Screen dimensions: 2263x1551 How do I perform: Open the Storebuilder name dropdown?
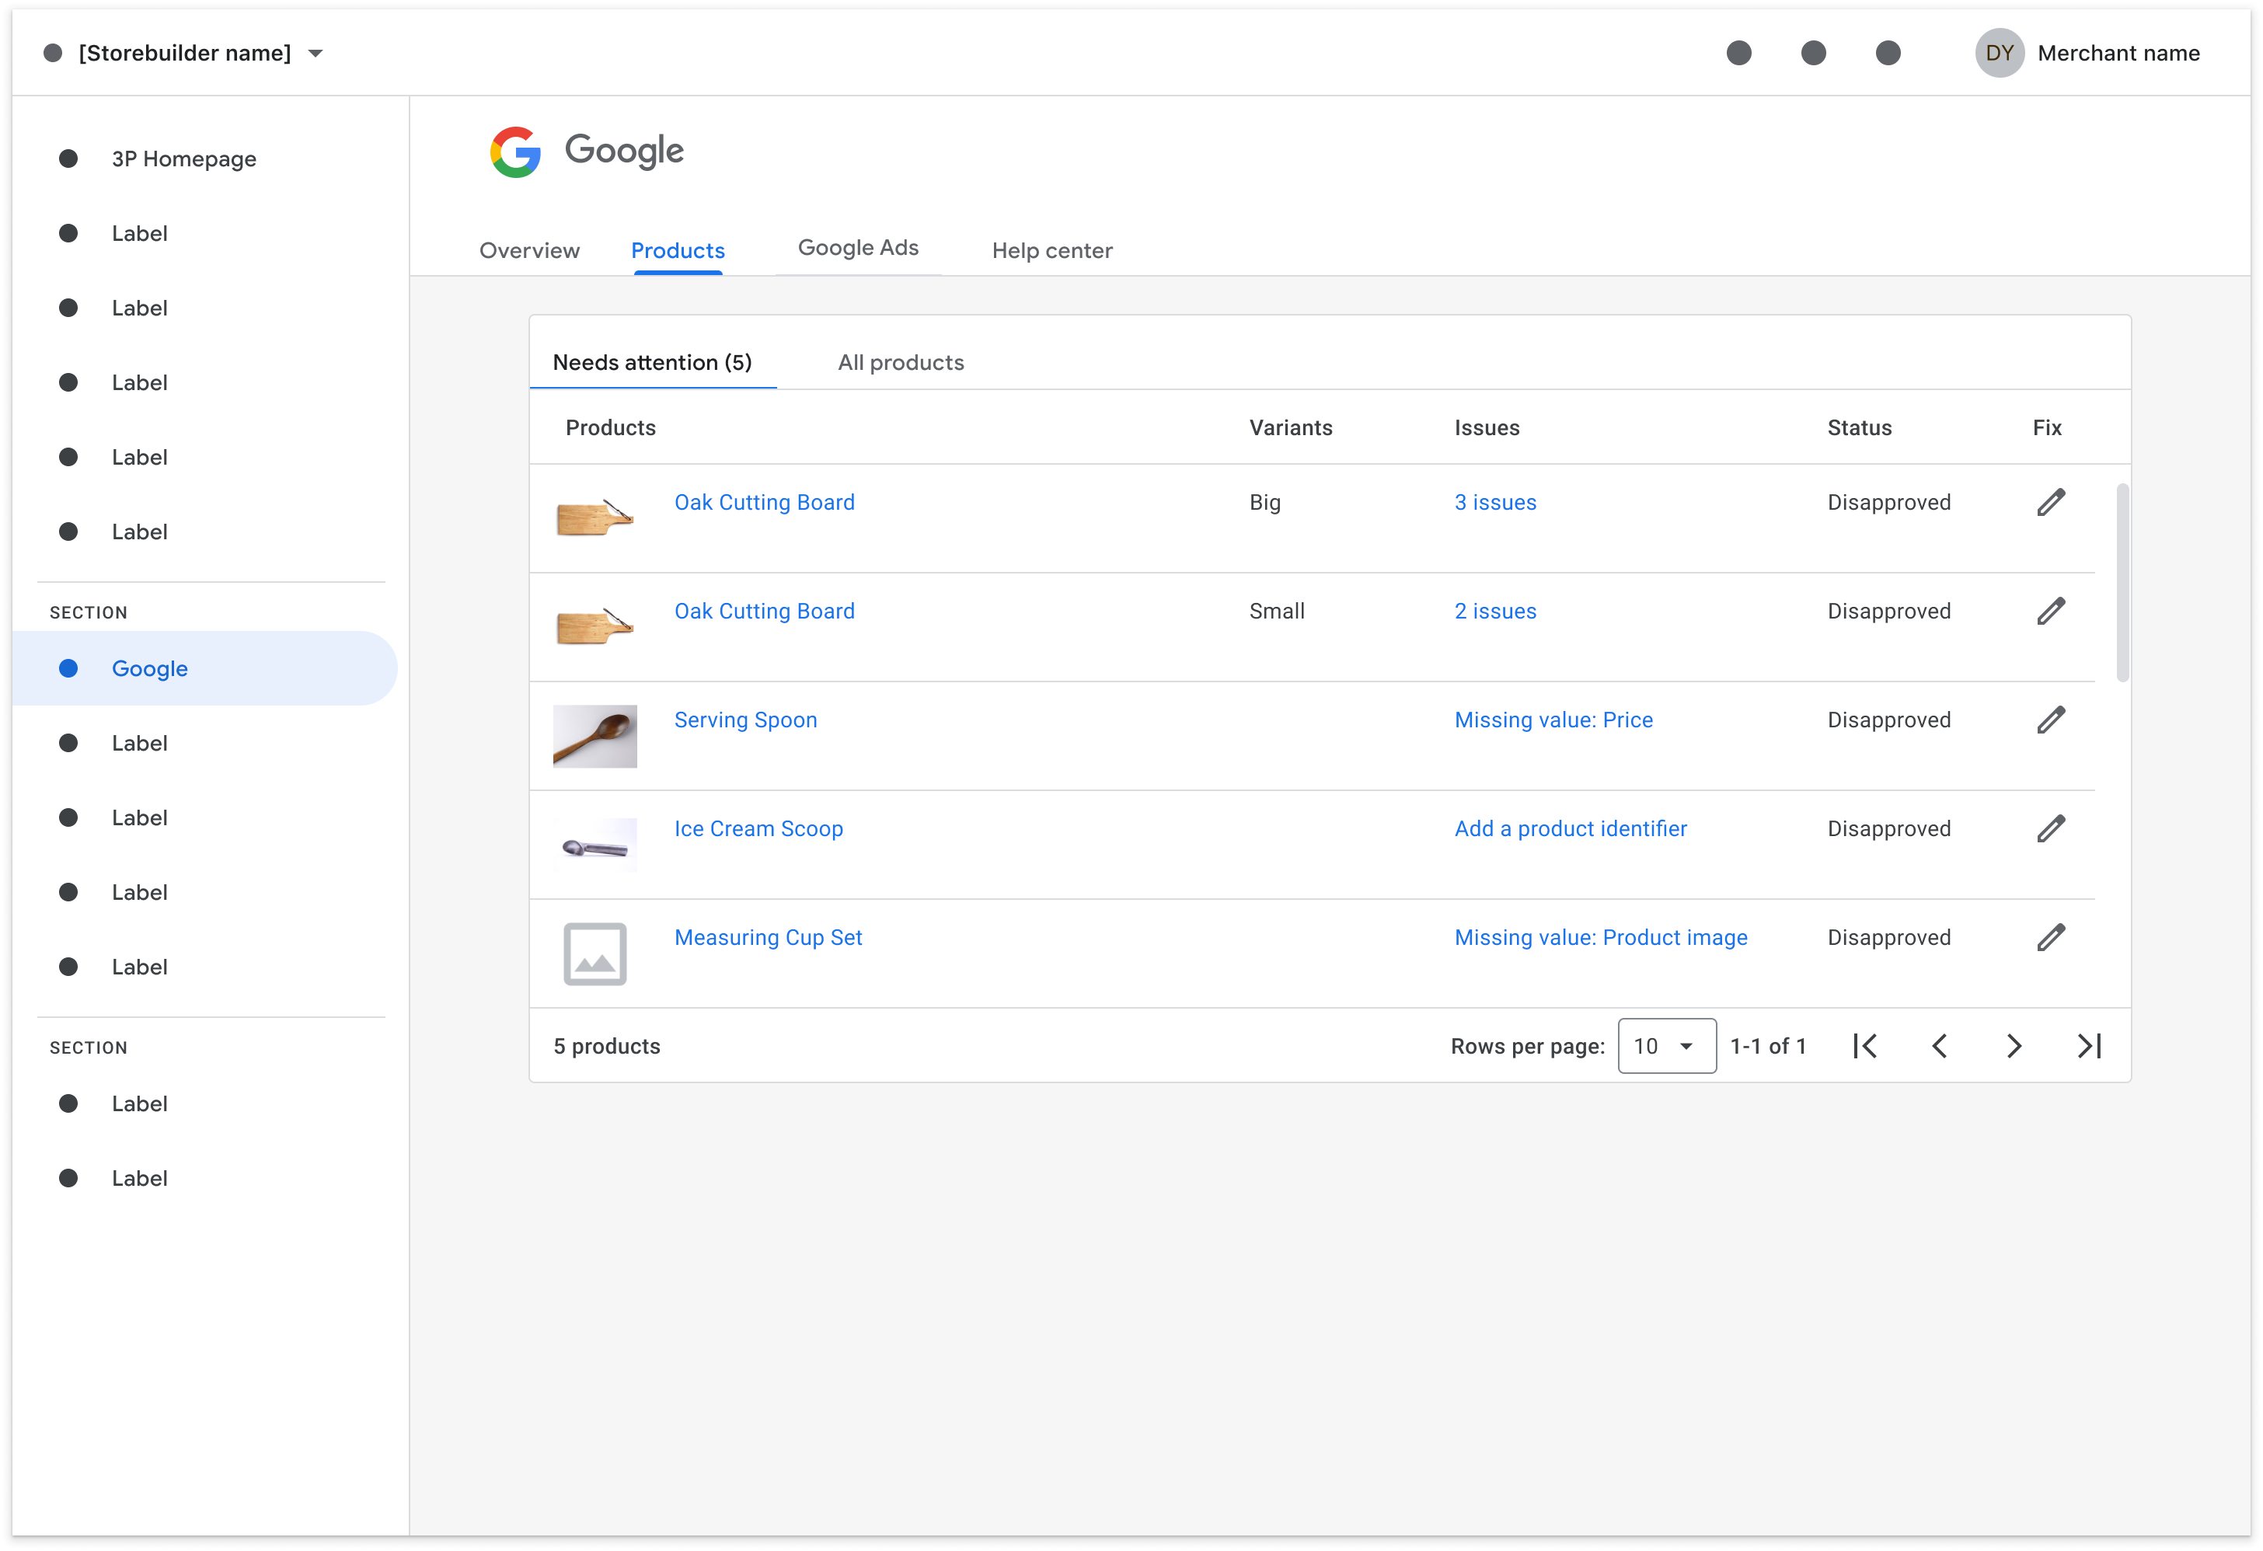click(x=315, y=54)
